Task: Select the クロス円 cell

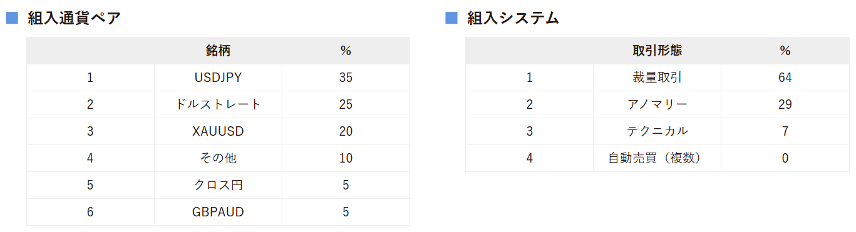Action: pos(218,185)
